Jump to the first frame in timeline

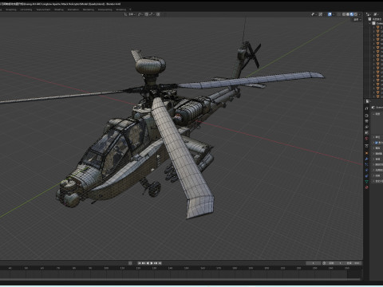pyautogui.click(x=140, y=263)
